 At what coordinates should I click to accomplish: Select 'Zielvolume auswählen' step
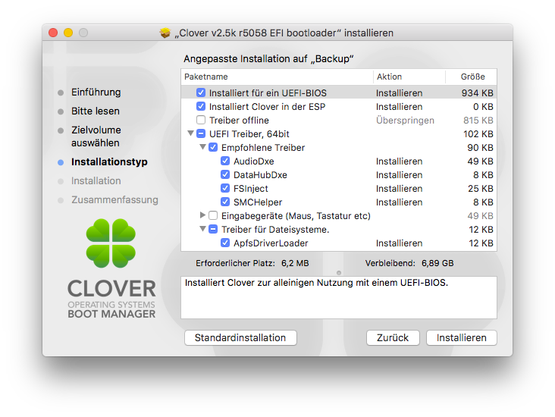96,136
